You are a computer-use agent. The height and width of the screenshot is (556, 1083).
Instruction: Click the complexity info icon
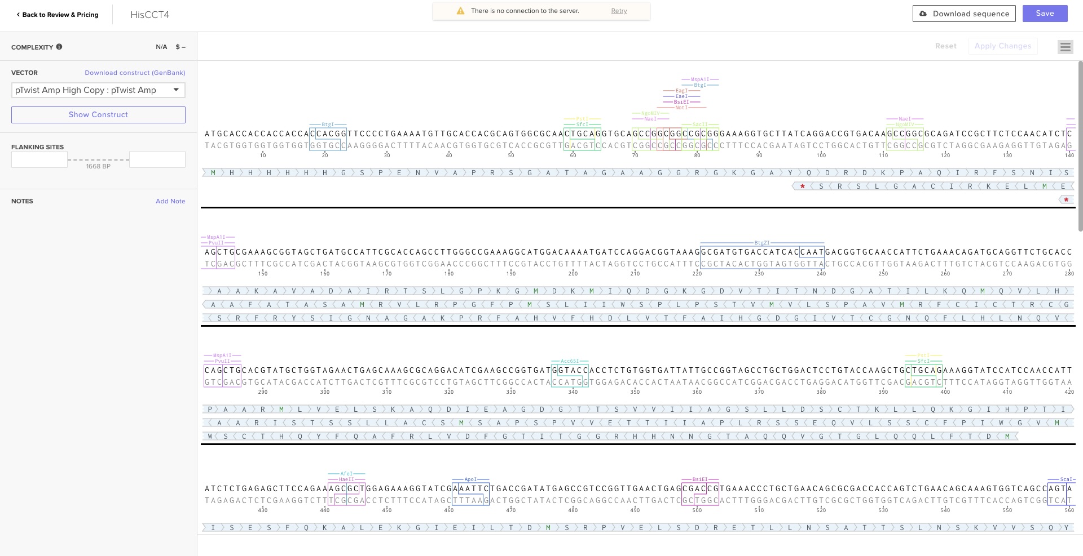(59, 47)
